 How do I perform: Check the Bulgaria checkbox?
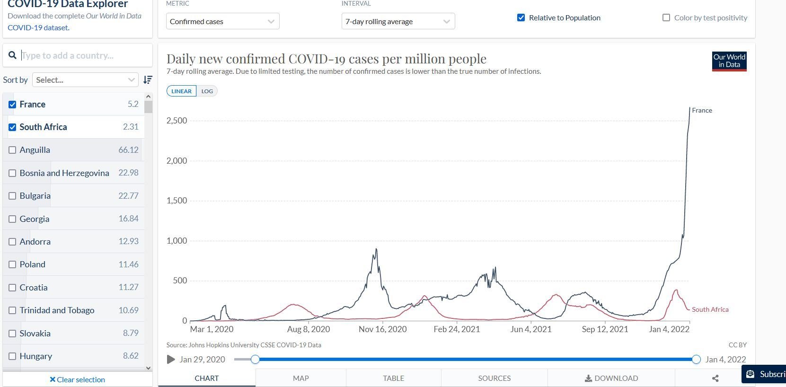pyautogui.click(x=12, y=196)
